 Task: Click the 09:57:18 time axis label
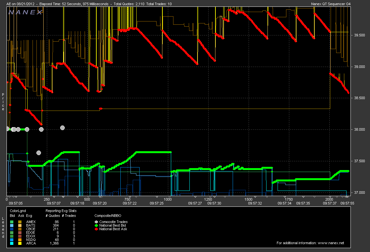click(77, 203)
